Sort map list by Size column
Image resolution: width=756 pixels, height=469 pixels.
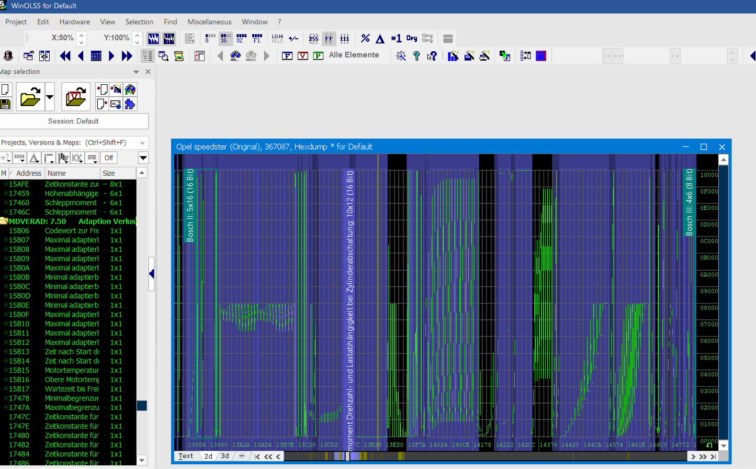[118, 173]
